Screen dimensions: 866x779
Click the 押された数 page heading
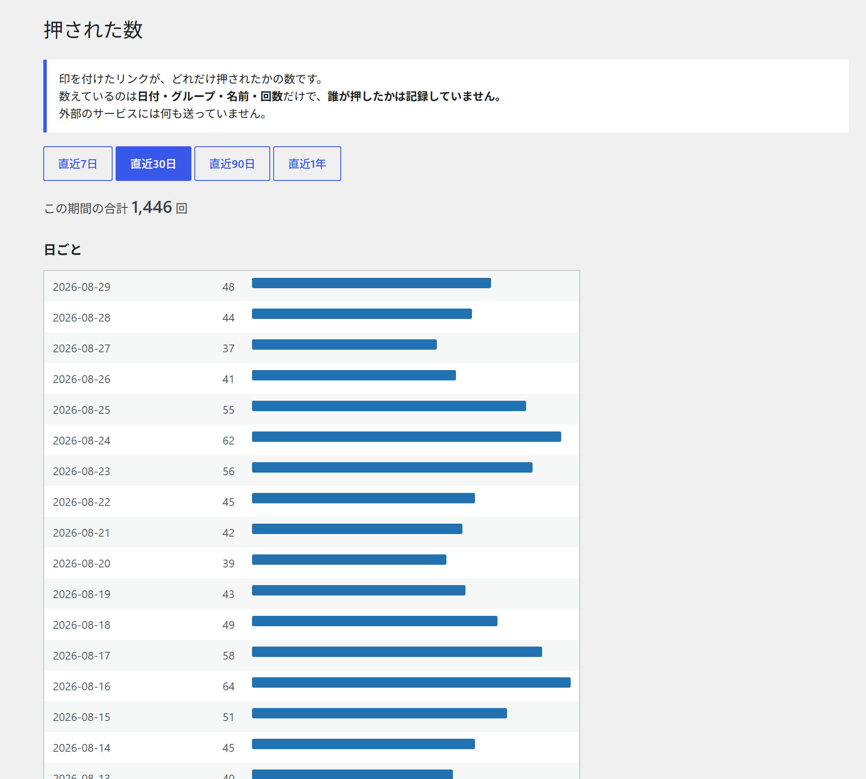(93, 30)
